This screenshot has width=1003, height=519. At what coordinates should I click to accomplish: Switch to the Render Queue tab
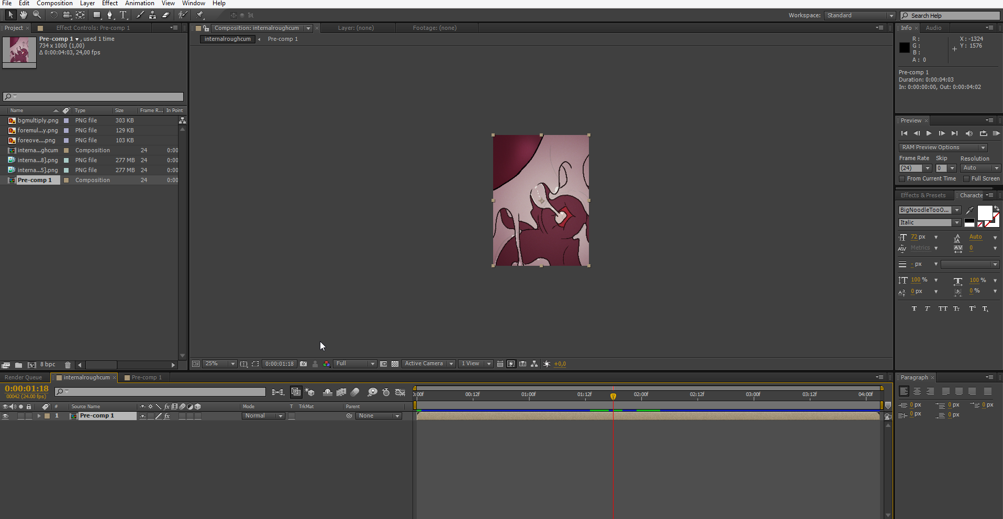coord(24,378)
